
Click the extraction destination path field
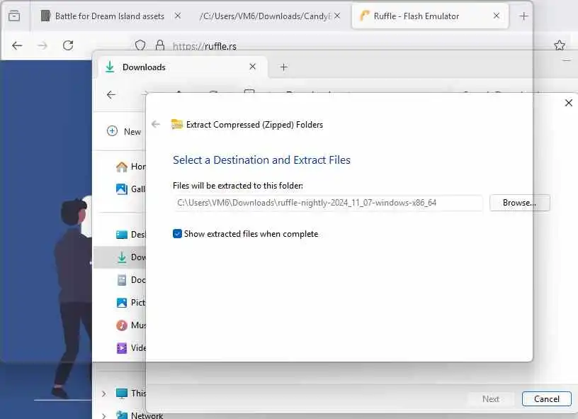click(328, 203)
